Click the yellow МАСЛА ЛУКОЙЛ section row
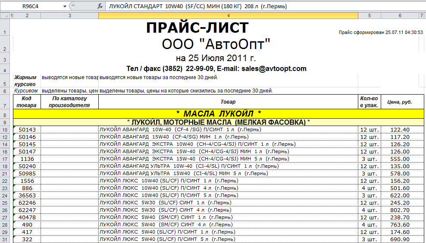 pos(219,114)
